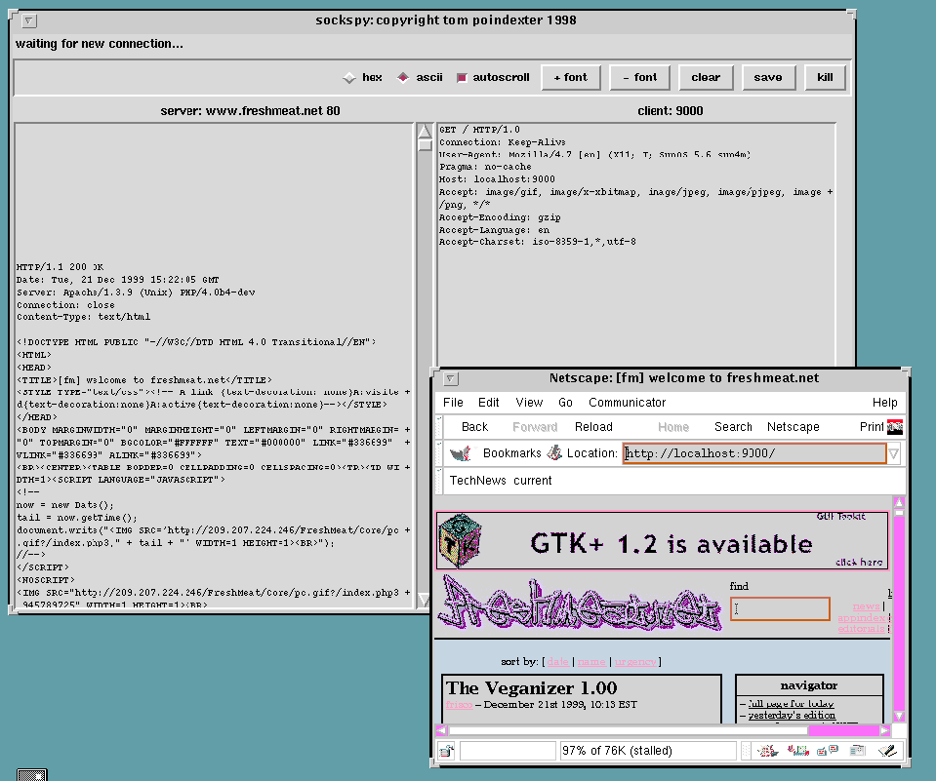Click the freshmeat.net graffiti logo
The width and height of the screenshot is (936, 781).
(581, 604)
